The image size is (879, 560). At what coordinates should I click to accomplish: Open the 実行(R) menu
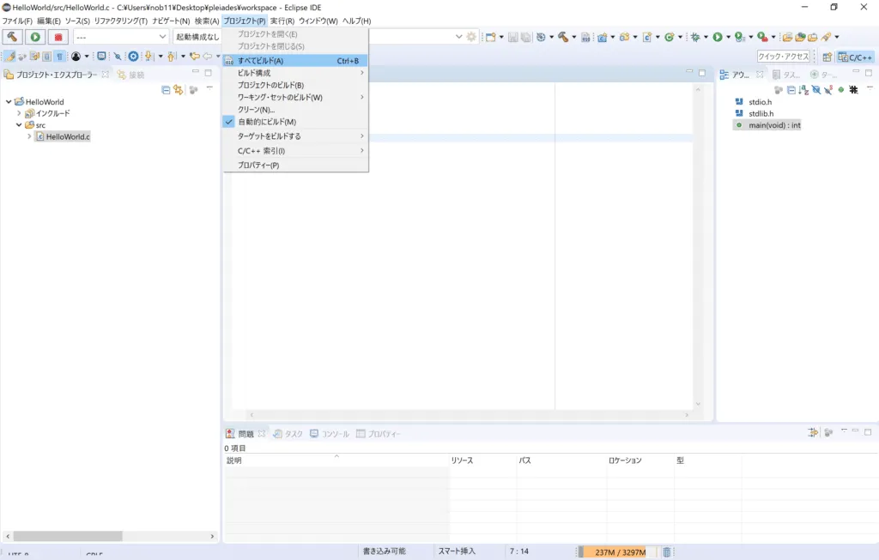click(282, 21)
